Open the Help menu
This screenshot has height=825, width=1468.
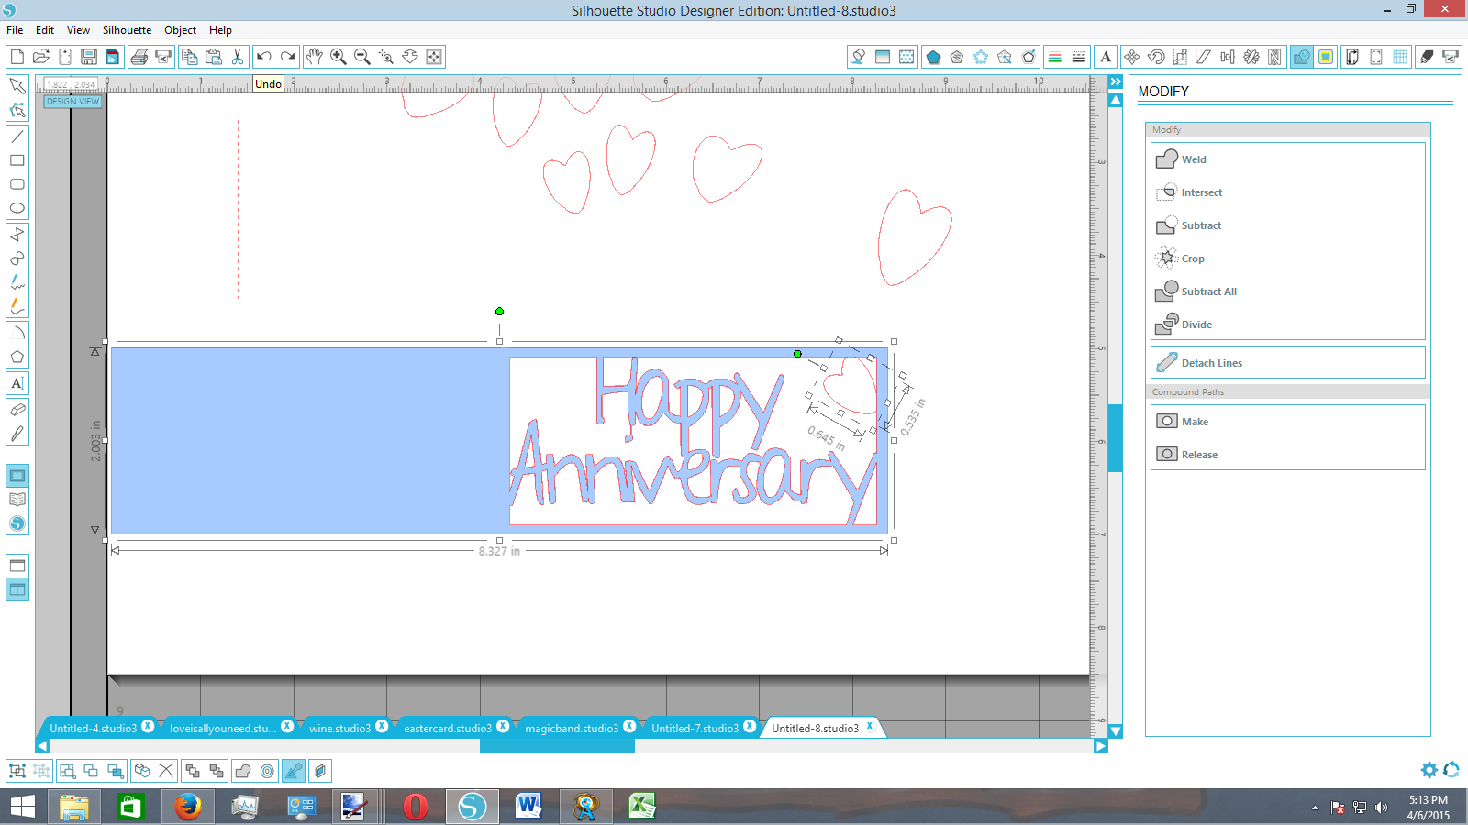[x=220, y=30]
